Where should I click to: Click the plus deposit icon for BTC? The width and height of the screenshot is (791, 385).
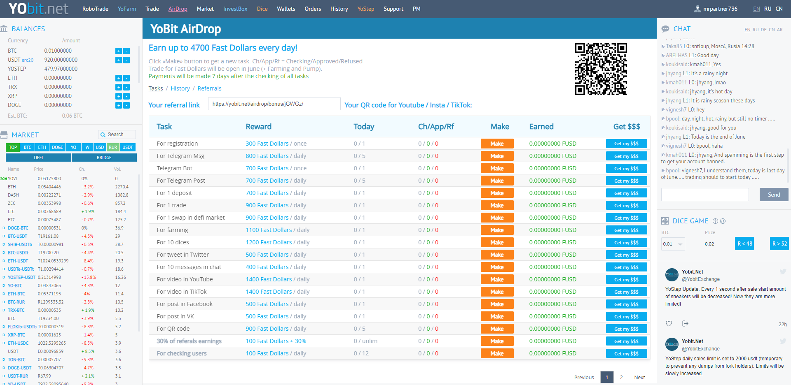point(118,51)
